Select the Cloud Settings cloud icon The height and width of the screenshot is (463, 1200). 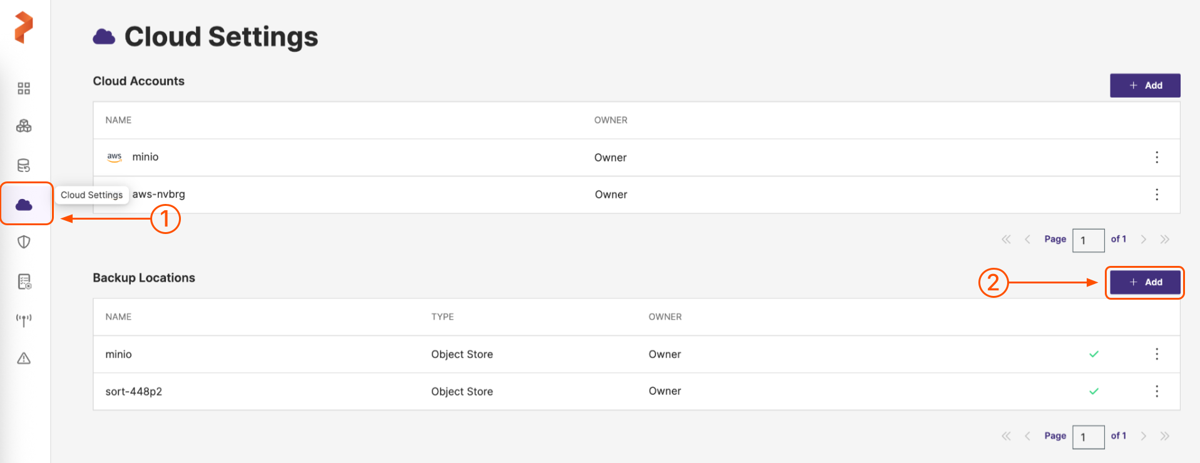[x=24, y=204]
